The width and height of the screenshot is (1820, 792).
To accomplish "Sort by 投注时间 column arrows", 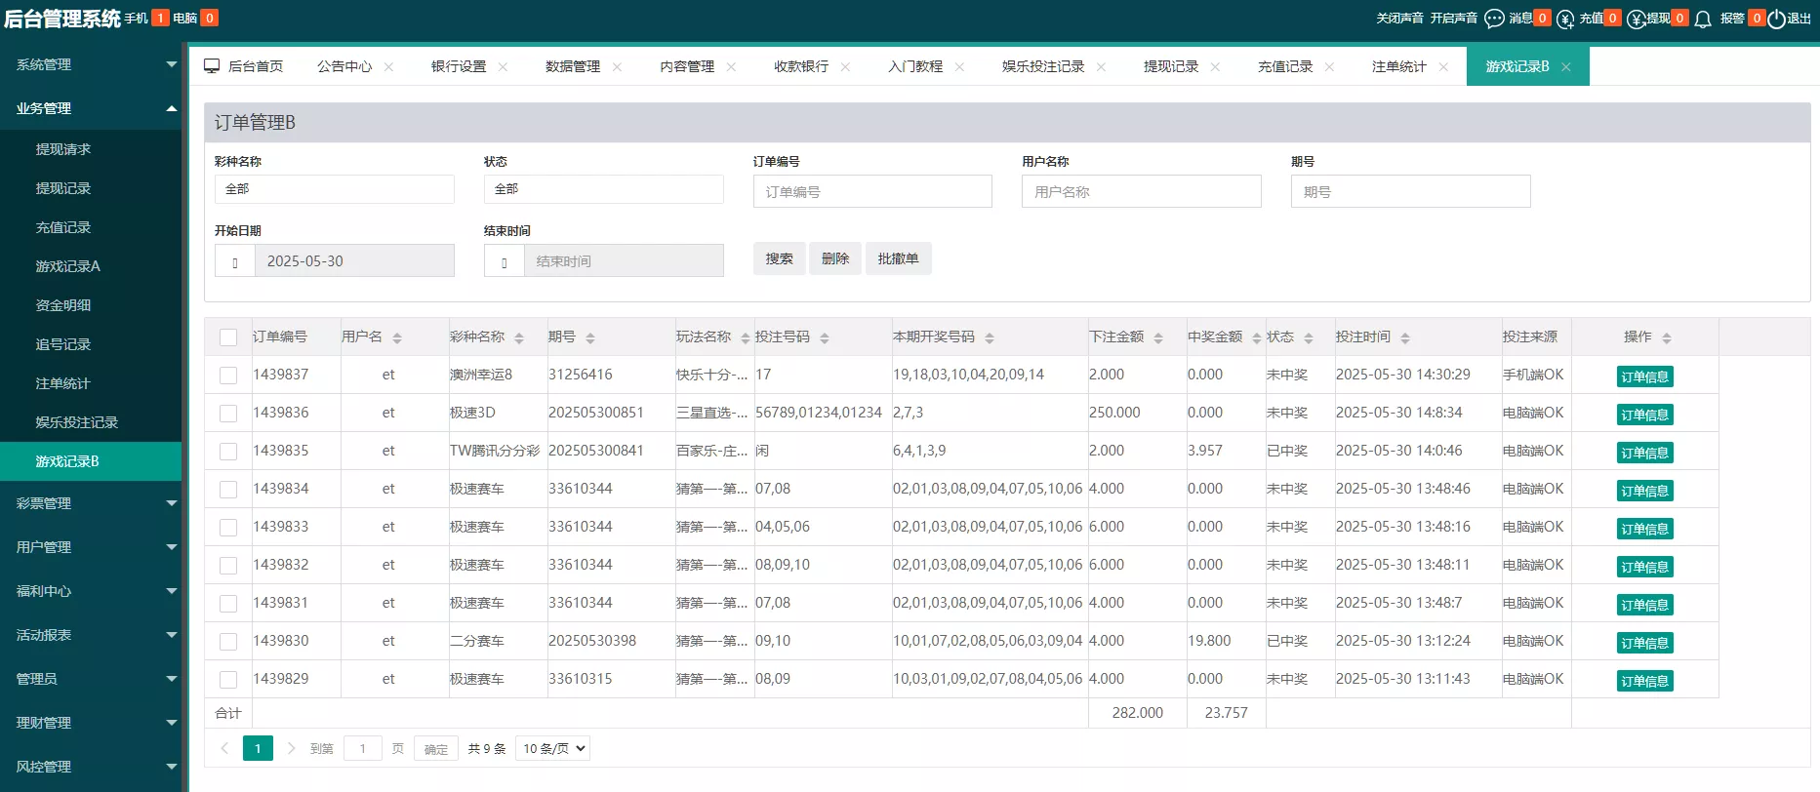I will tap(1405, 337).
